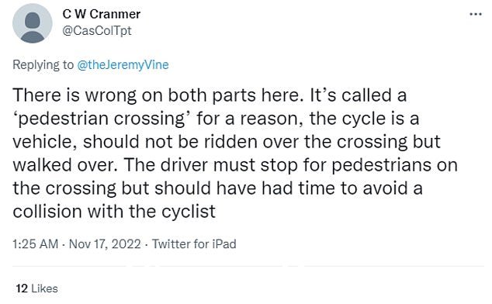Click 'collision with the cyclist' text

coord(114,212)
